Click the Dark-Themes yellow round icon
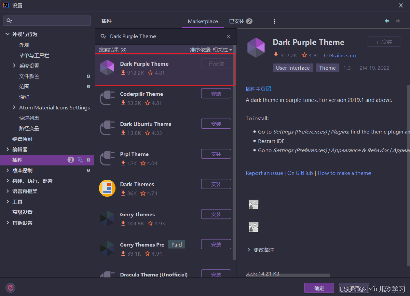This screenshot has height=296, width=410. coord(107,188)
